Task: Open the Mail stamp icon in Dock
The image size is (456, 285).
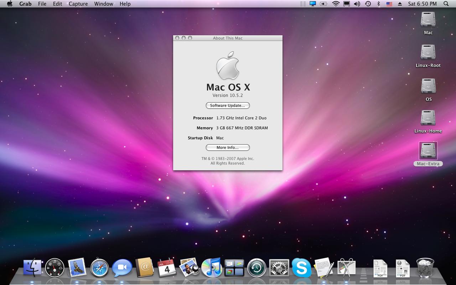Action: [x=77, y=268]
